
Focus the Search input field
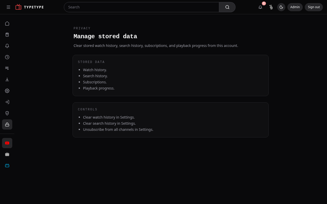(142, 7)
